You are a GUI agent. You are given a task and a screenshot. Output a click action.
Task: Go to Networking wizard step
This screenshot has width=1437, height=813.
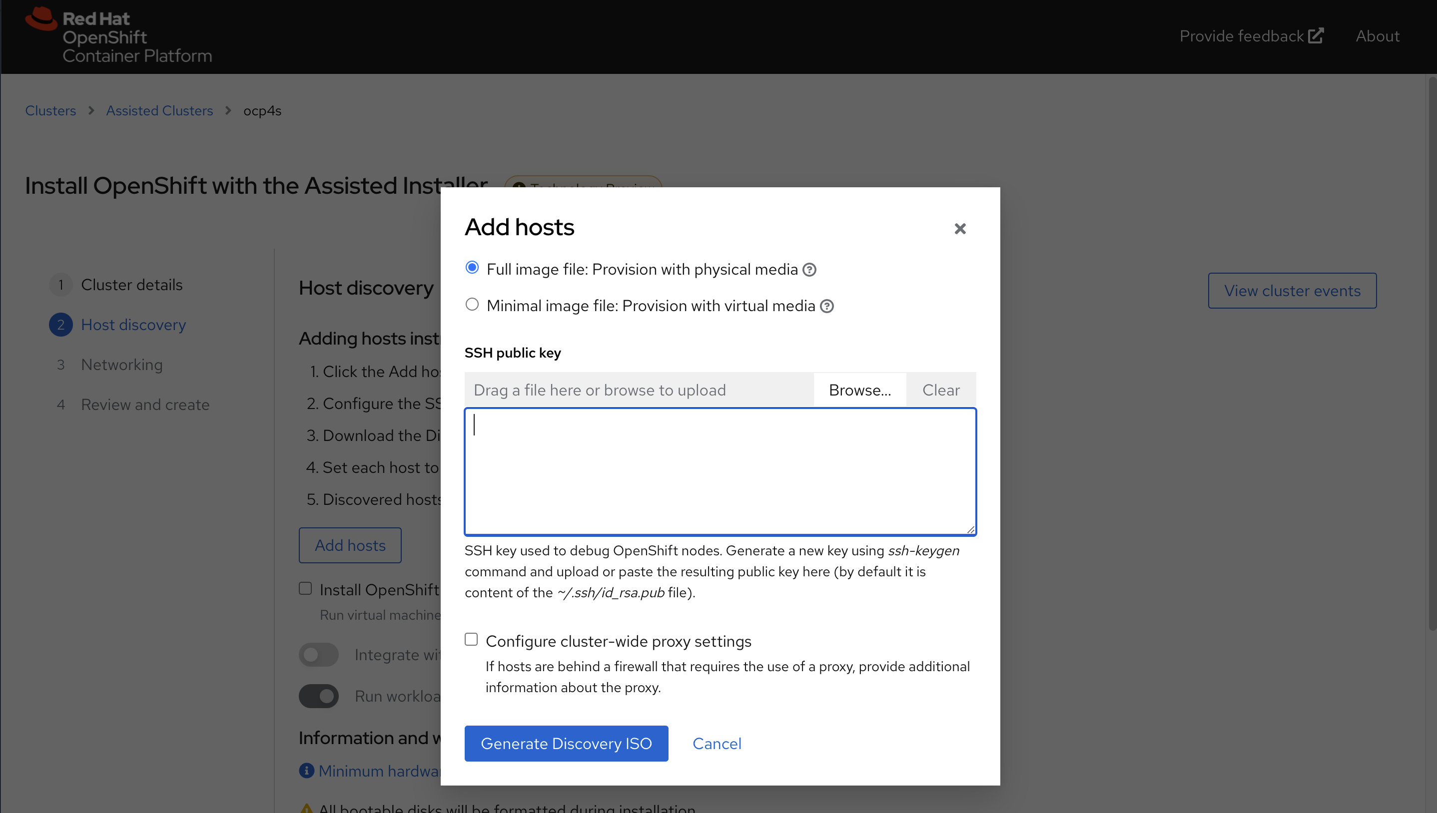coord(122,365)
